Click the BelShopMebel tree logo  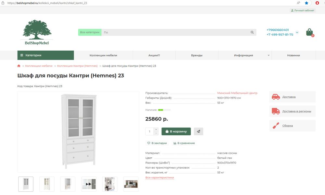point(37,32)
